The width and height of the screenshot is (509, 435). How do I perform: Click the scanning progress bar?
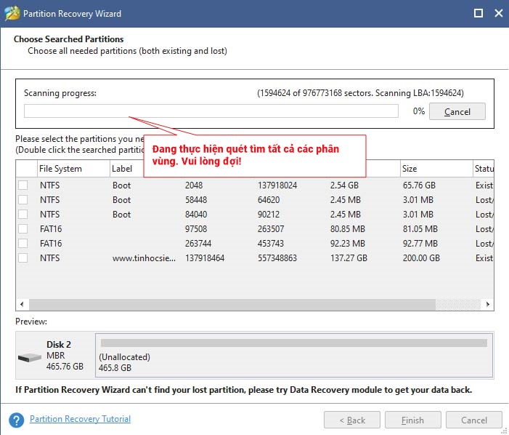pos(211,111)
